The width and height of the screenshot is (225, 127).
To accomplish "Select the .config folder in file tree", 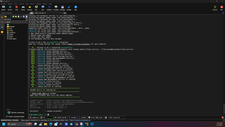I will point(11,30).
